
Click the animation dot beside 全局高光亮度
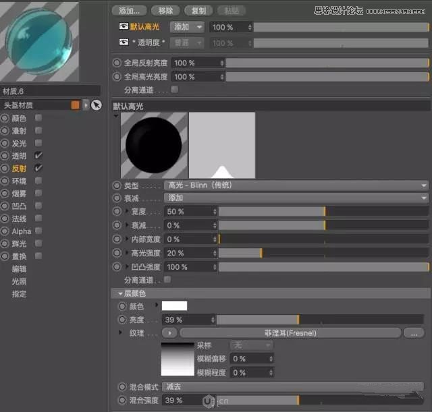pyautogui.click(x=117, y=76)
